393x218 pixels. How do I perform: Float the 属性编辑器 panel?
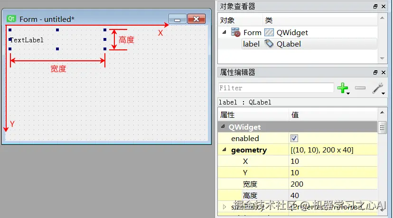[x=375, y=73]
